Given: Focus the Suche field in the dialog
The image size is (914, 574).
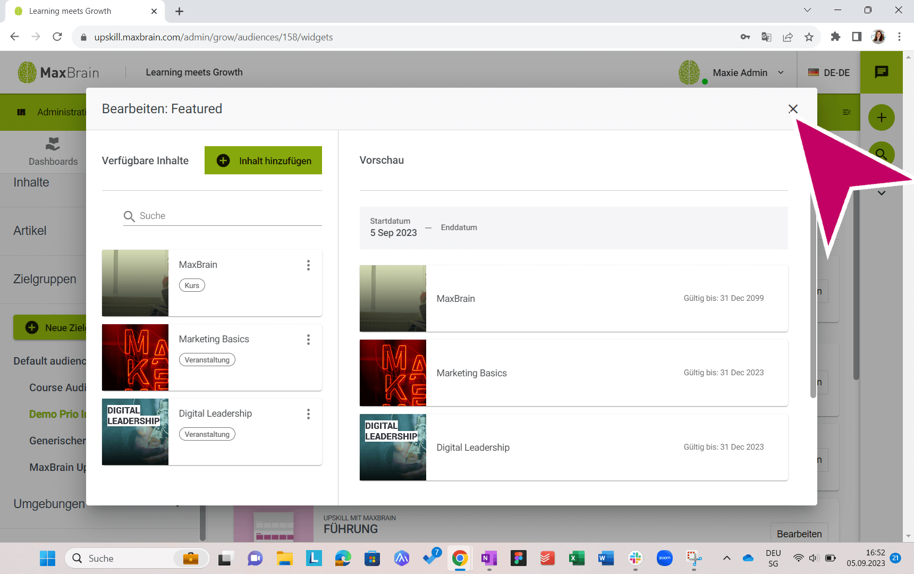Looking at the screenshot, I should [222, 216].
